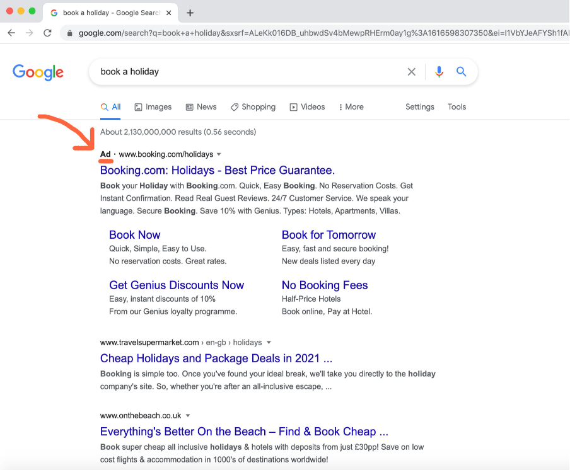
Task: Switch to the News results tab
Action: coord(201,107)
